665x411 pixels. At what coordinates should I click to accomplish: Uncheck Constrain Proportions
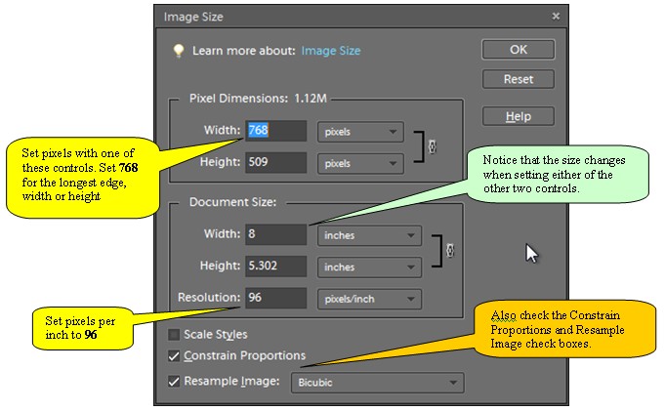click(x=174, y=356)
